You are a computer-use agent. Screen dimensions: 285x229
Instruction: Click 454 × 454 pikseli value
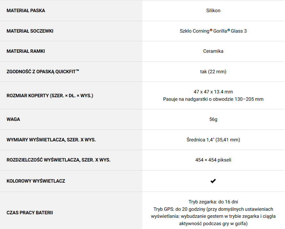(213, 160)
